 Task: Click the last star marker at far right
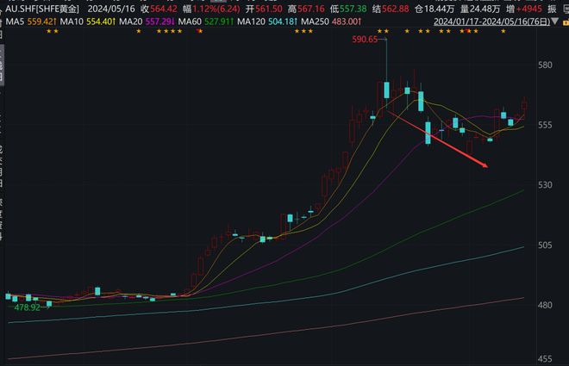point(503,31)
